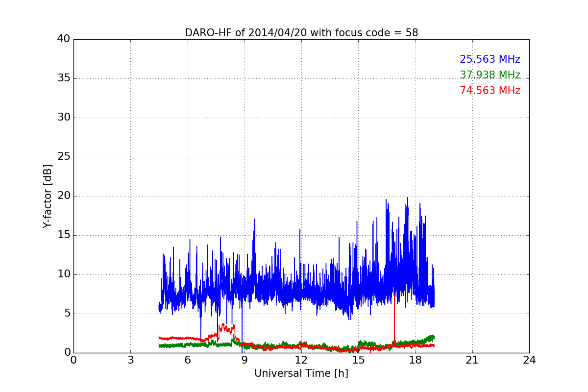
Task: Click the y-axis tick label 30
Action: click(64, 118)
